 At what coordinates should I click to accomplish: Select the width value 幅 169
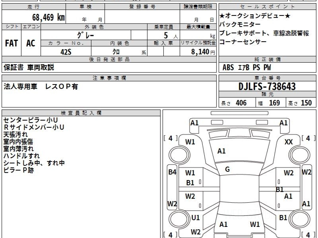269,103
